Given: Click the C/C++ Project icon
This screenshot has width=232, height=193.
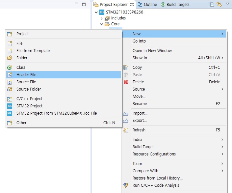Looking at the screenshot, I should point(10,99).
